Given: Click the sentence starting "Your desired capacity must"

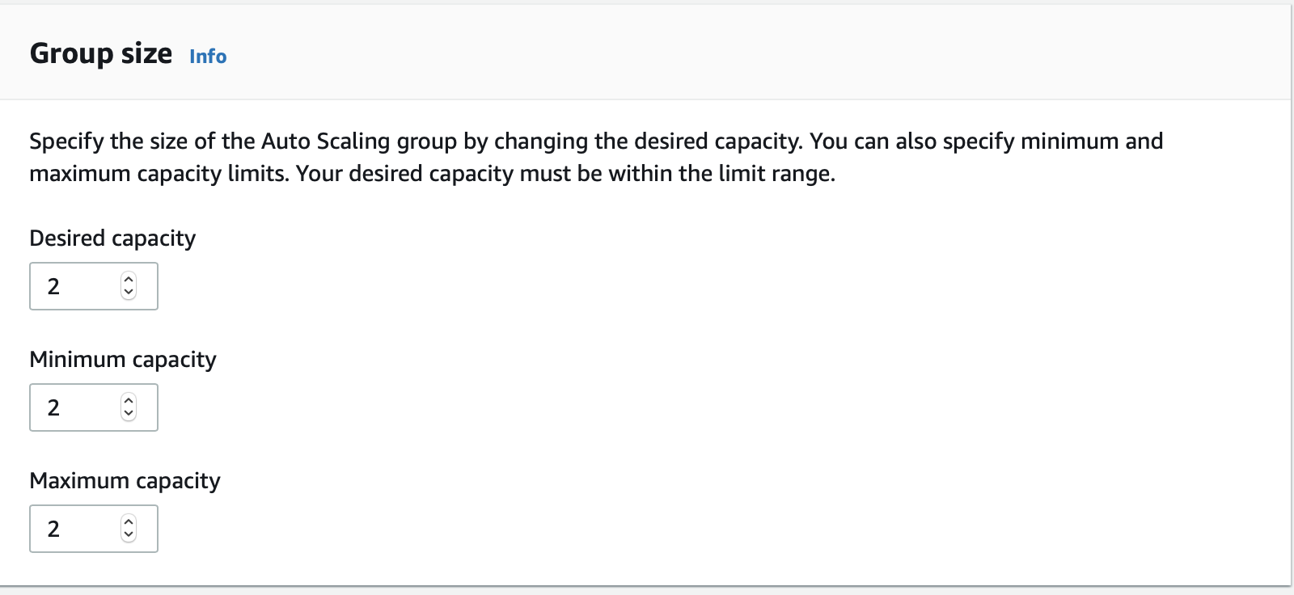Looking at the screenshot, I should coord(566,174).
